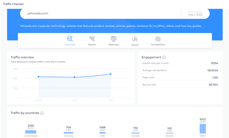Click the United States traffic bar
The height and width of the screenshot is (138, 229).
[31, 132]
